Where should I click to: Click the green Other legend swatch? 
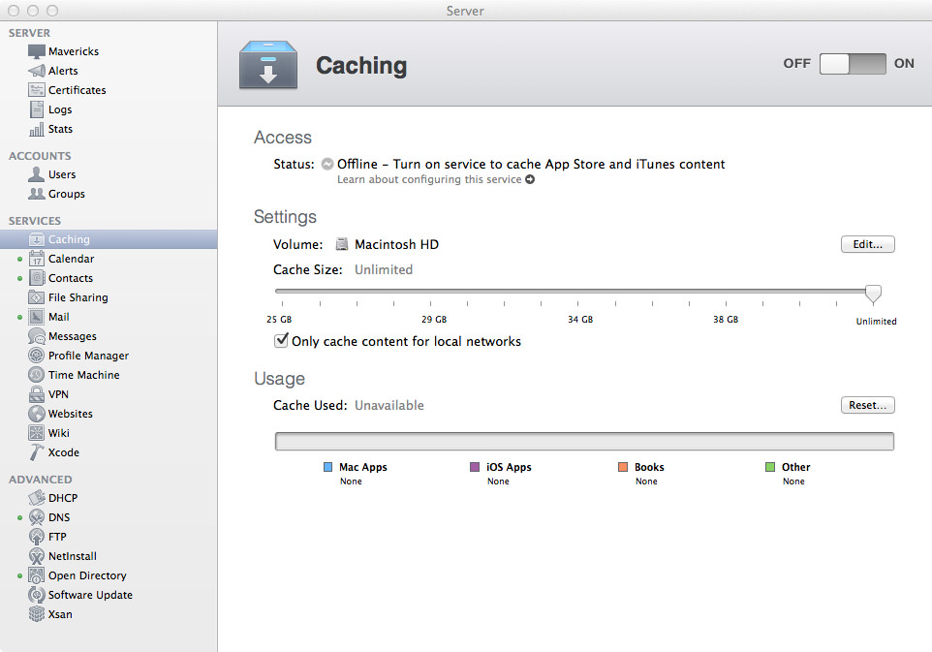click(x=770, y=467)
